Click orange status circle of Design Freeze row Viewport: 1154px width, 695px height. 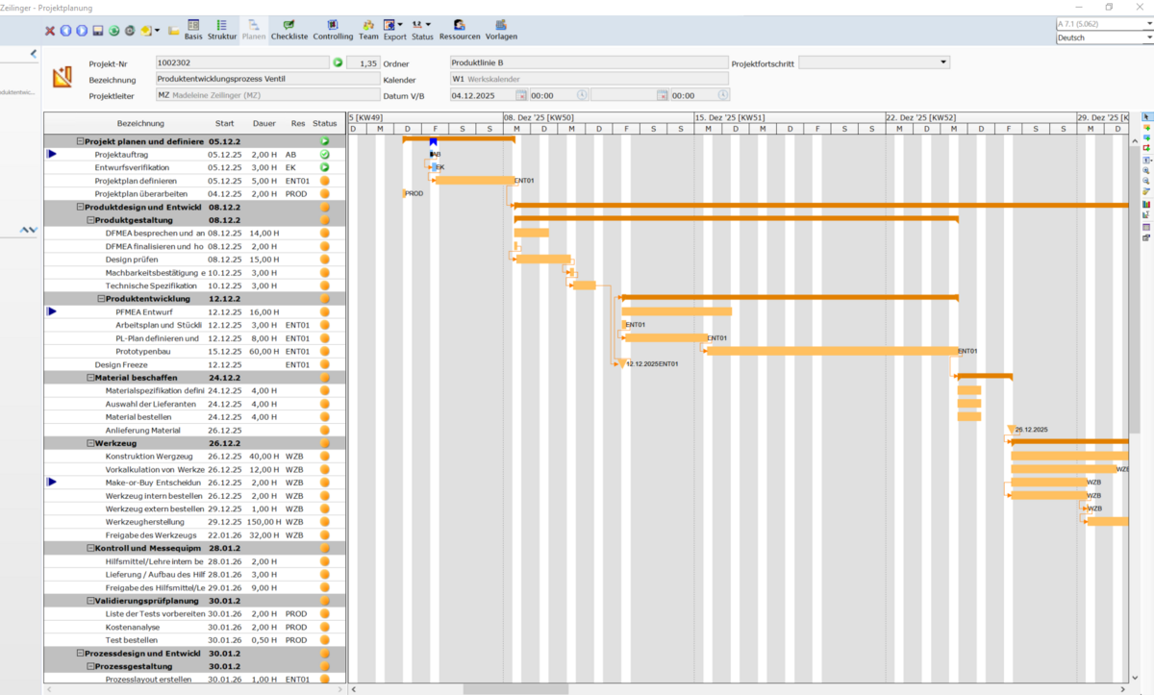click(325, 364)
